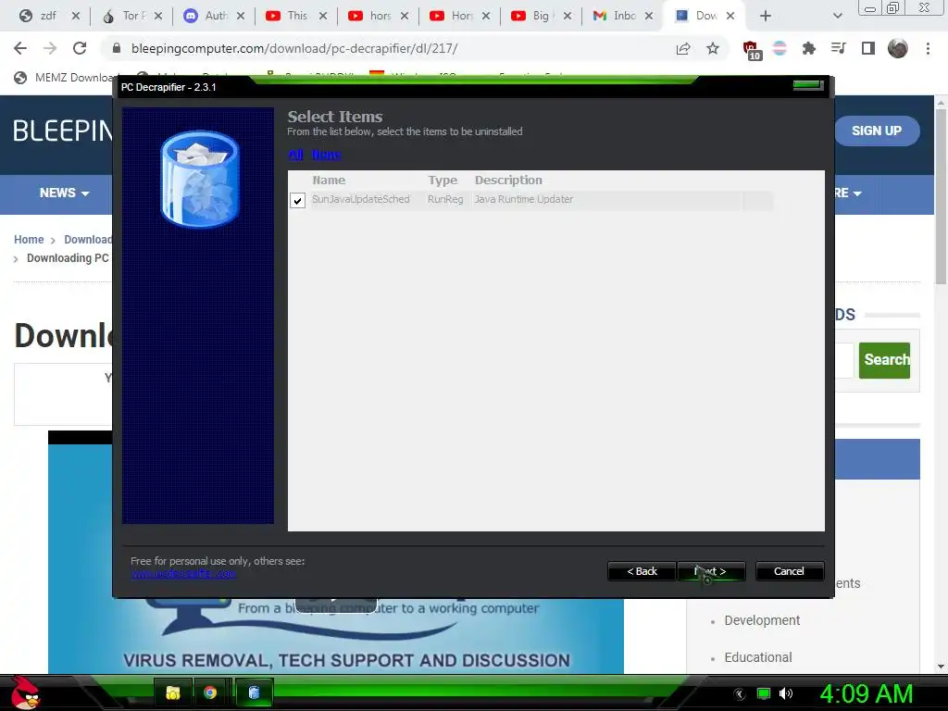Open the Educational category link
The image size is (948, 711).
click(x=758, y=657)
